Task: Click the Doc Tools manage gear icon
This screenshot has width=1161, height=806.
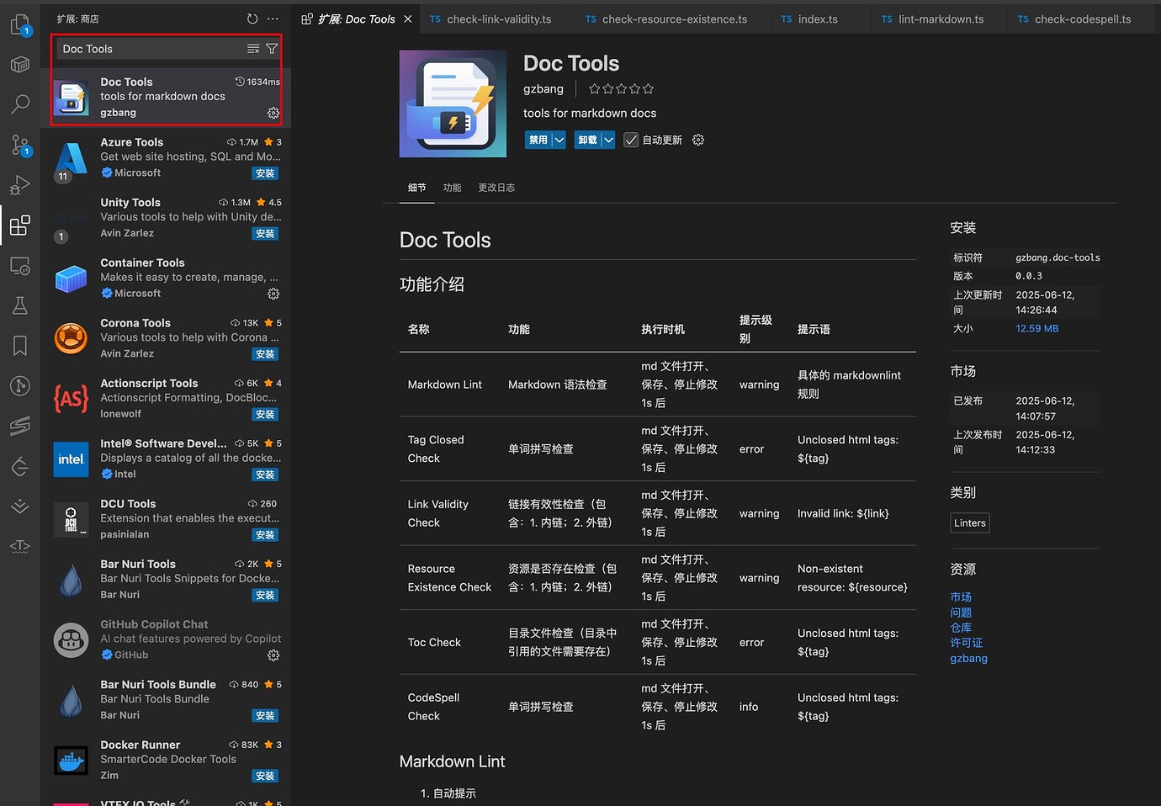Action: tap(273, 112)
